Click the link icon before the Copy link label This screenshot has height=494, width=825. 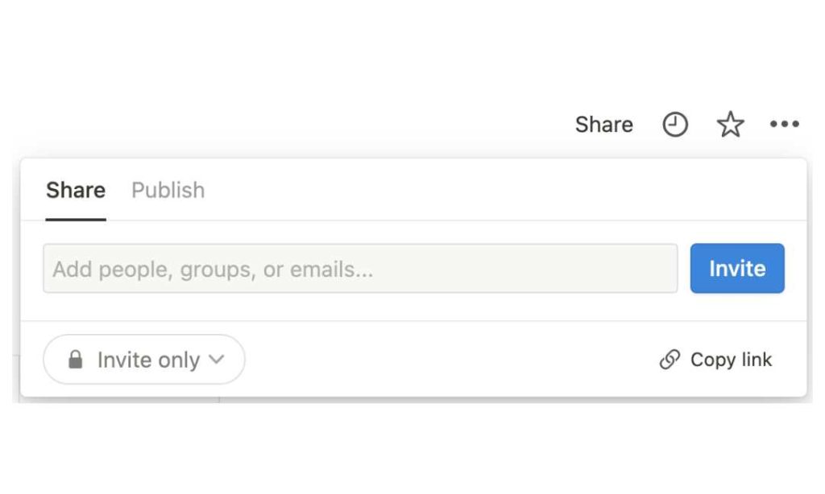click(x=669, y=360)
